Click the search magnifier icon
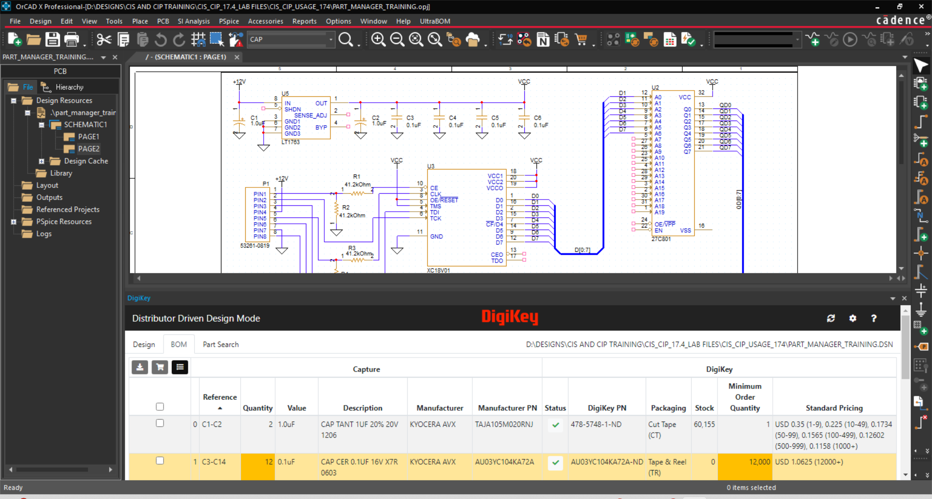 click(x=346, y=39)
